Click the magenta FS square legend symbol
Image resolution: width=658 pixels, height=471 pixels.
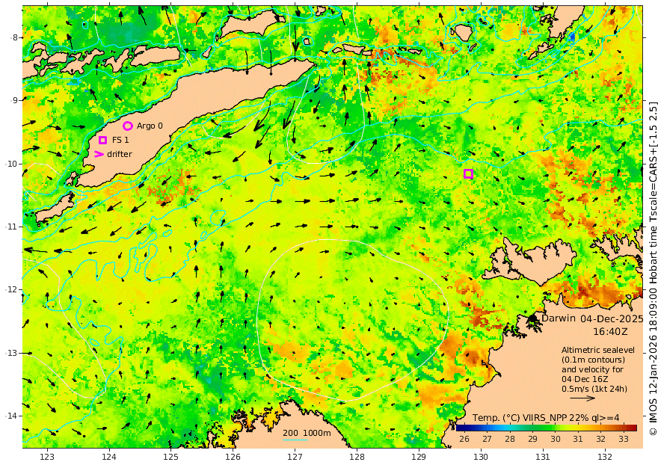(103, 140)
